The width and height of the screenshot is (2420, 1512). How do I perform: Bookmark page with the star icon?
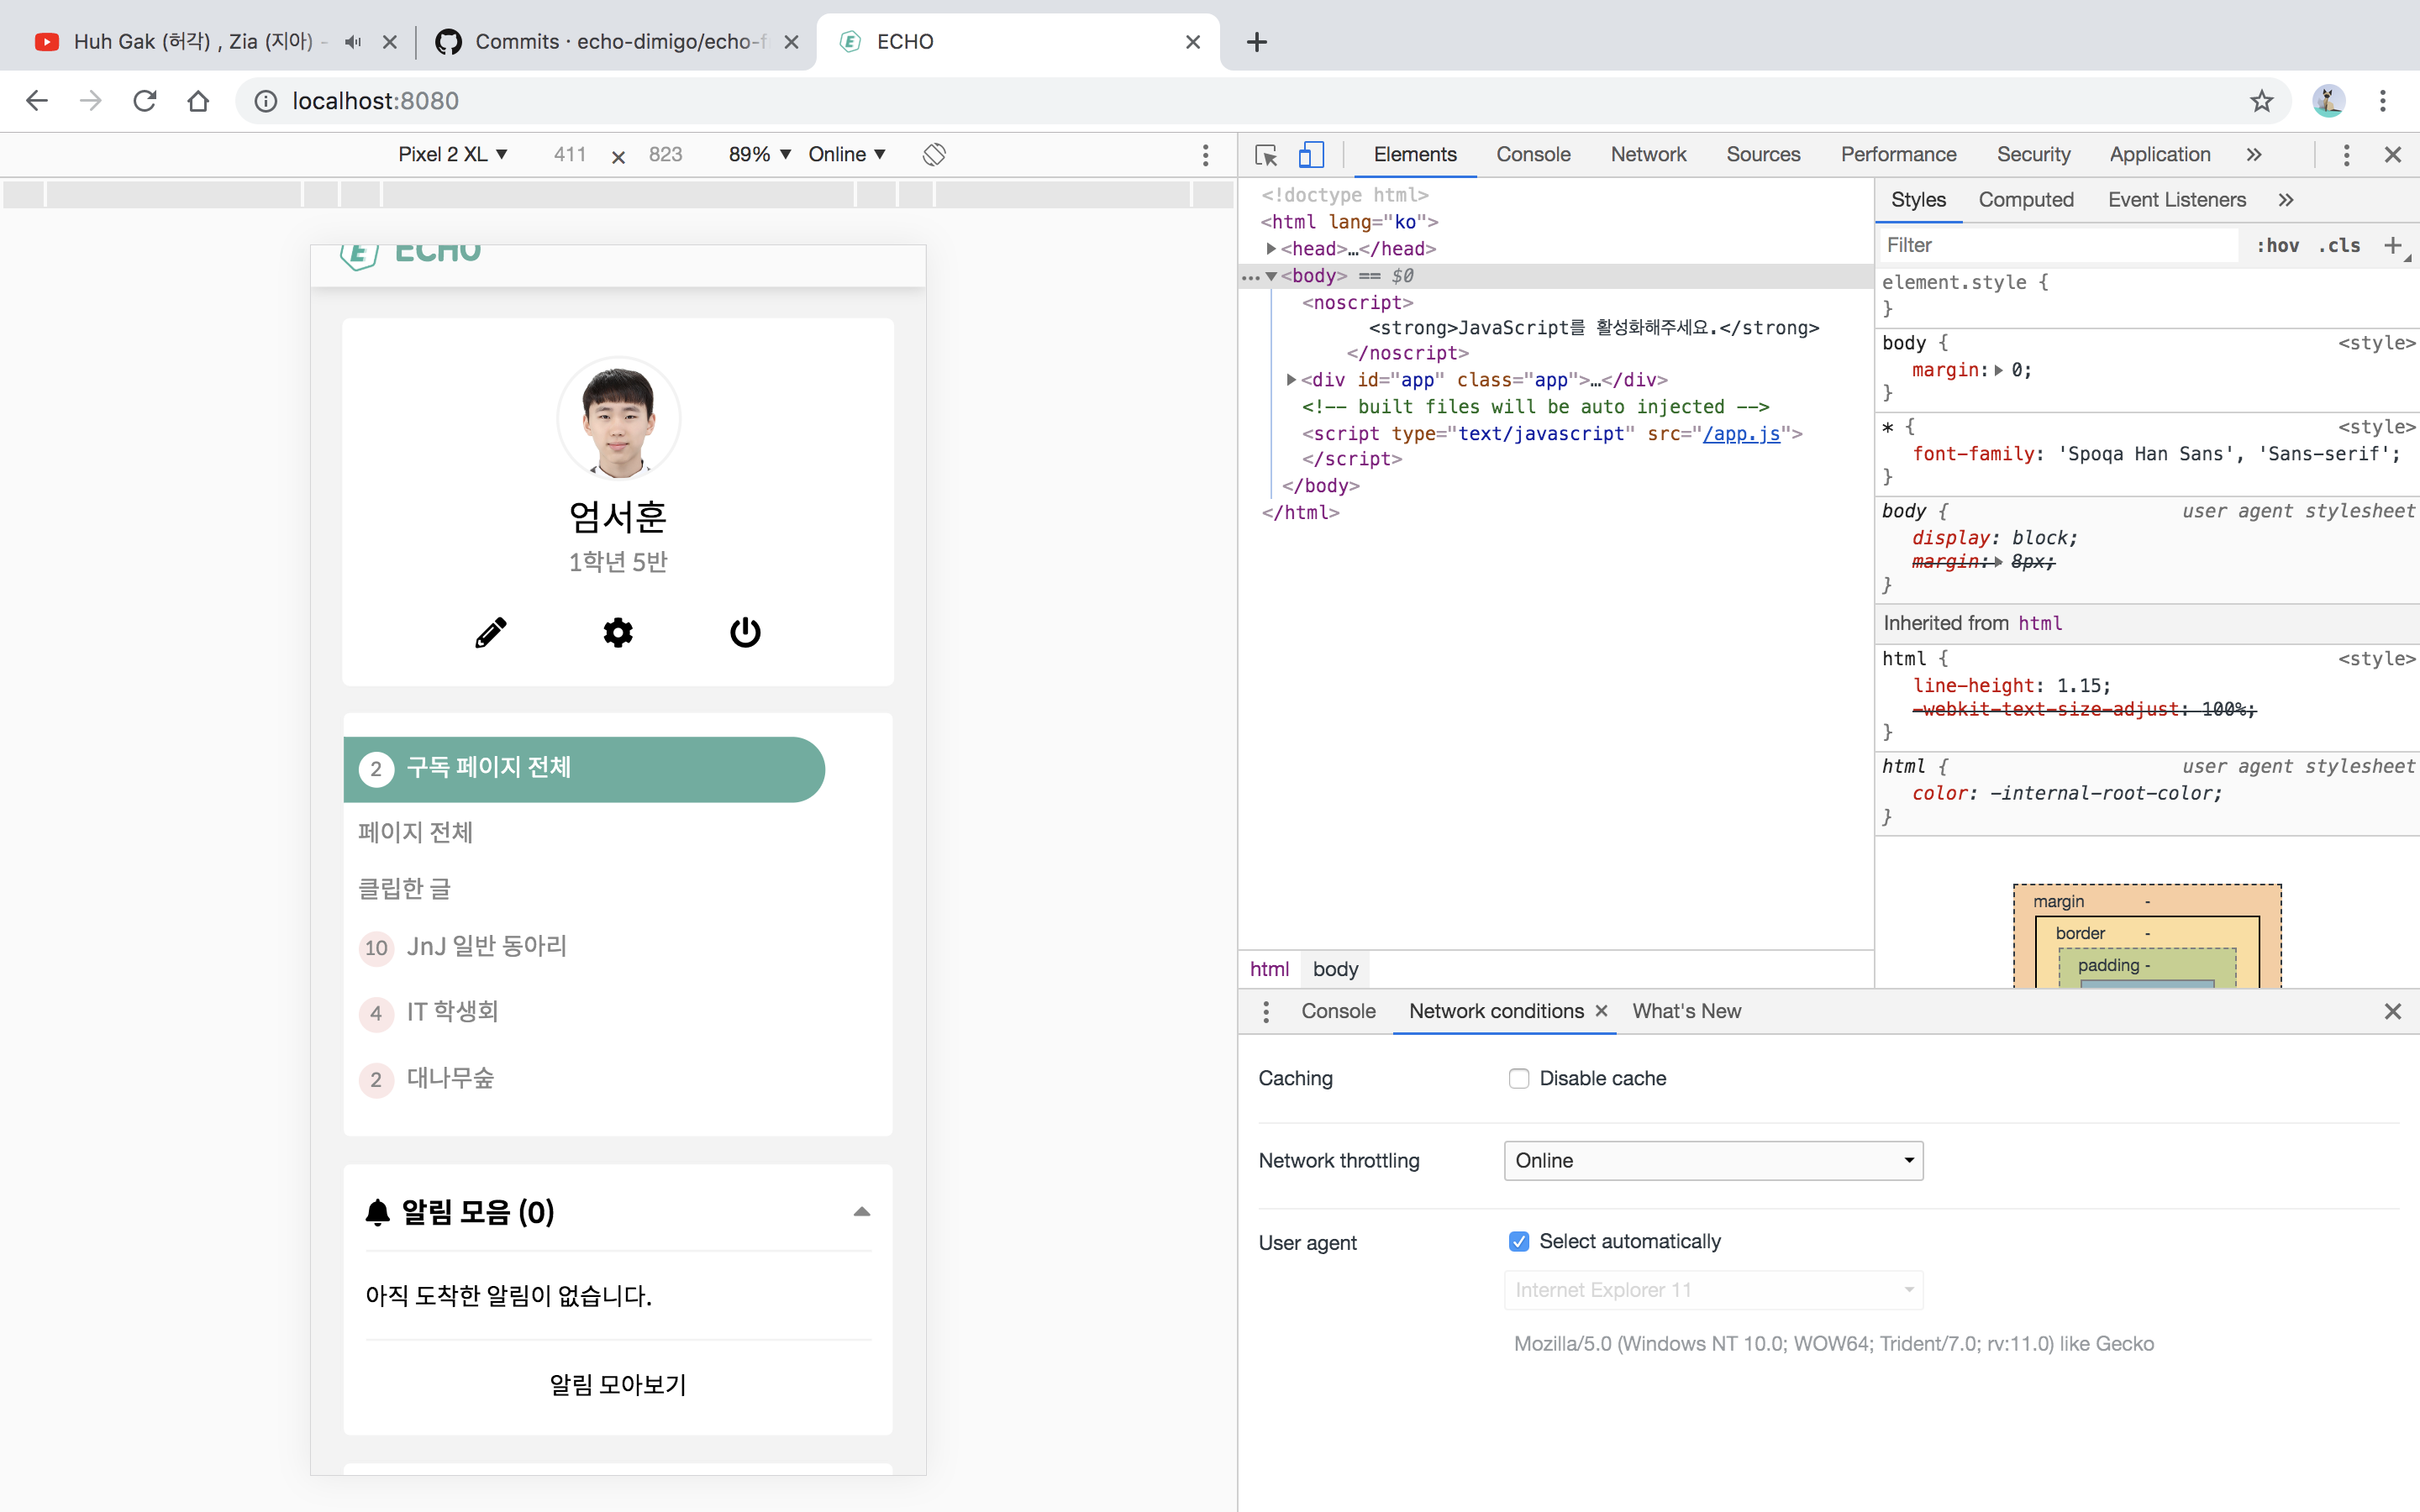2262,101
